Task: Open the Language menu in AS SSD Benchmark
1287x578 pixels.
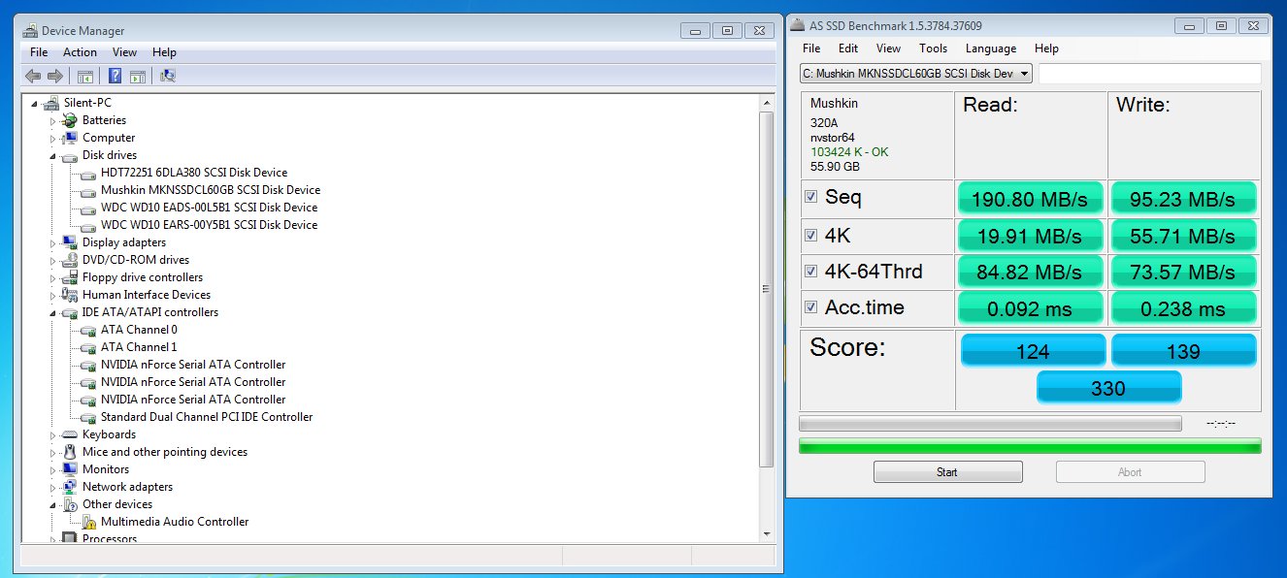Action: [991, 48]
